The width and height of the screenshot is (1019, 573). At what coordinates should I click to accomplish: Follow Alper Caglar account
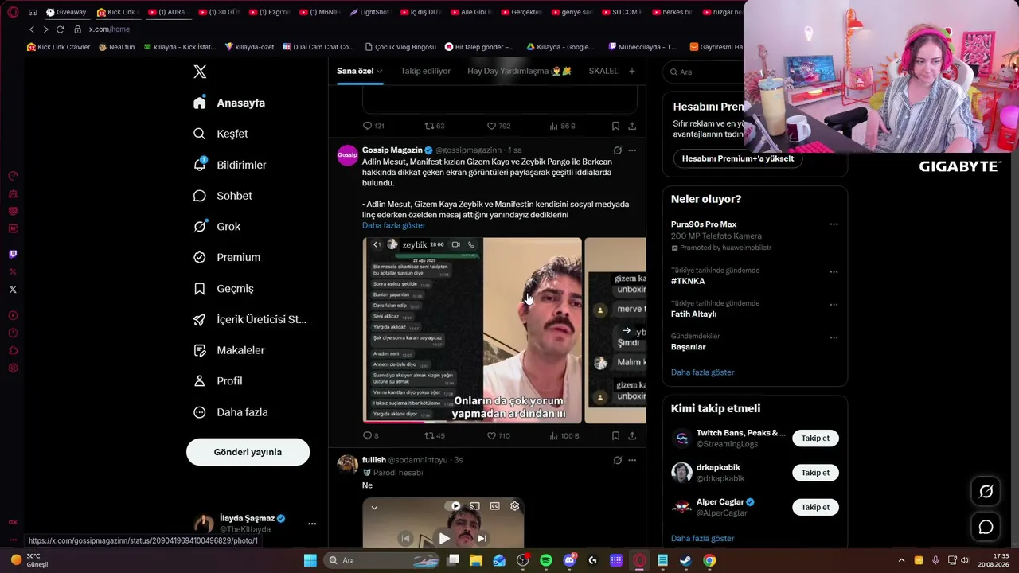click(815, 507)
